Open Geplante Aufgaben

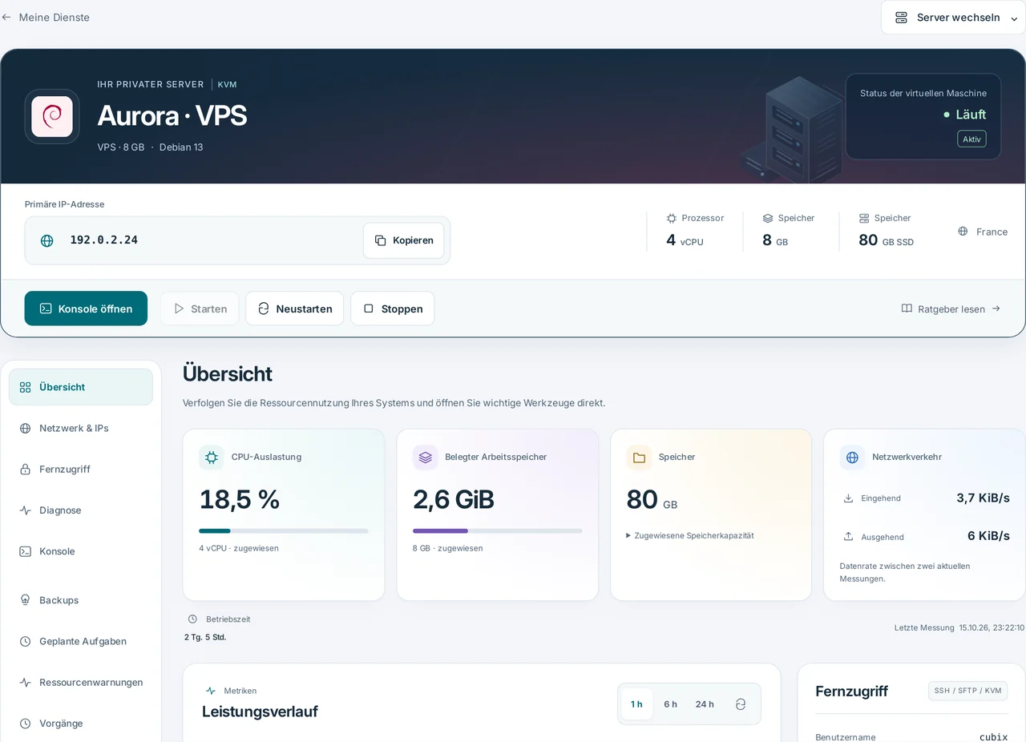(x=81, y=642)
